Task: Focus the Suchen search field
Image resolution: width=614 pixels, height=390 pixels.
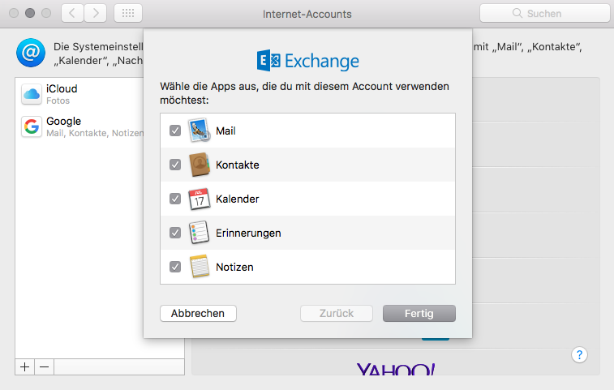Action: click(545, 13)
